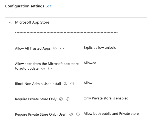Collapse the Microsoft App Store section
The width and height of the screenshot is (147, 123).
(x=10, y=22)
